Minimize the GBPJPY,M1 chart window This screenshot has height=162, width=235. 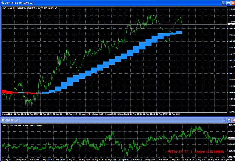[x=224, y=120]
